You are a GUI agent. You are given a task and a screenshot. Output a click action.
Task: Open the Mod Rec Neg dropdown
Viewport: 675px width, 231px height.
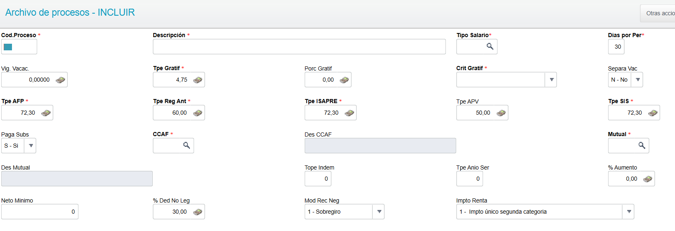point(379,212)
